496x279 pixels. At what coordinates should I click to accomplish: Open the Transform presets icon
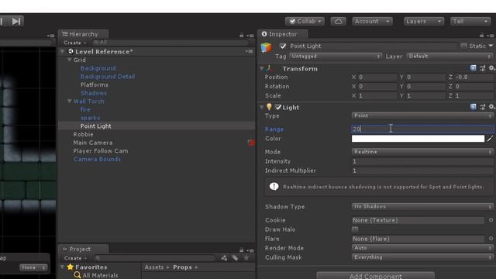[x=482, y=68]
